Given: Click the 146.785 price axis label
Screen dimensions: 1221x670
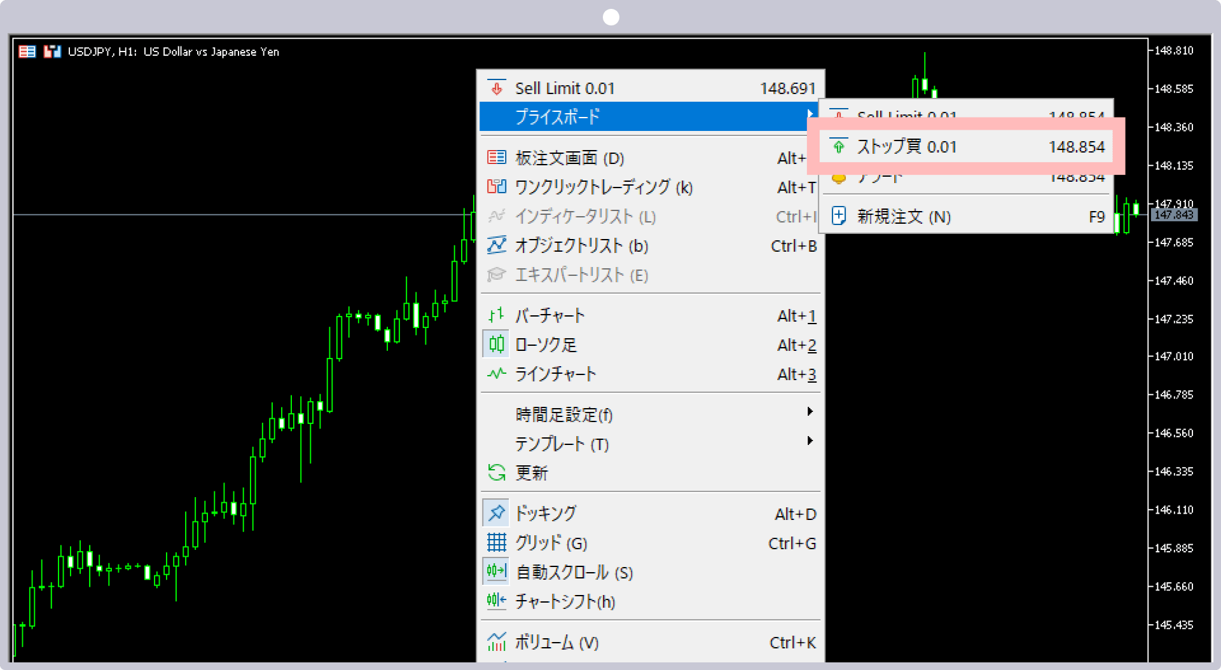Looking at the screenshot, I should pos(1174,395).
